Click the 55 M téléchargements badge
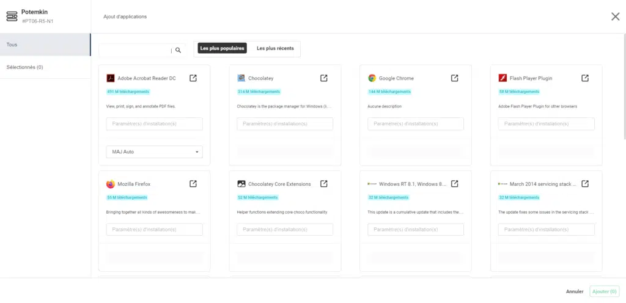This screenshot has height=303, width=626. [x=127, y=197]
